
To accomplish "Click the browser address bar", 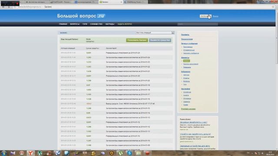I will [x=142, y=7].
